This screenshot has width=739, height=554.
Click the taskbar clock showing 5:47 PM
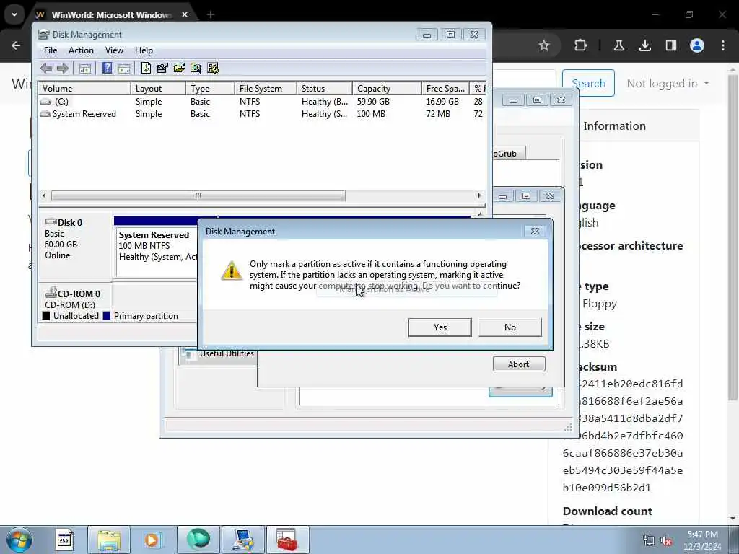click(702, 540)
